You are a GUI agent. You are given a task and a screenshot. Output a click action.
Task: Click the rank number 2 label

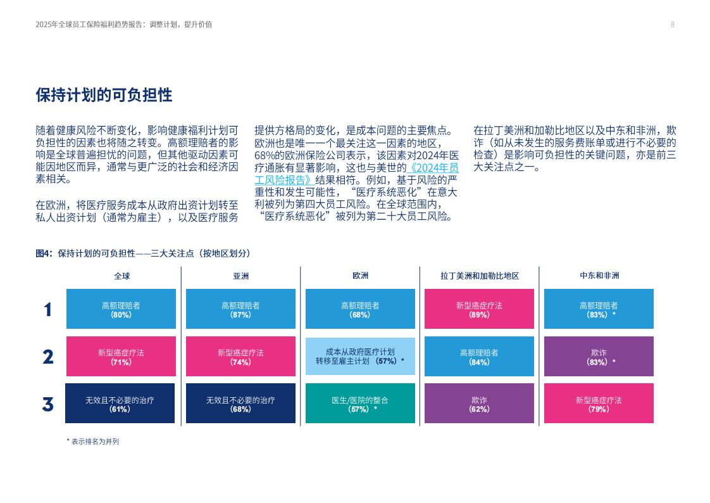click(x=48, y=357)
